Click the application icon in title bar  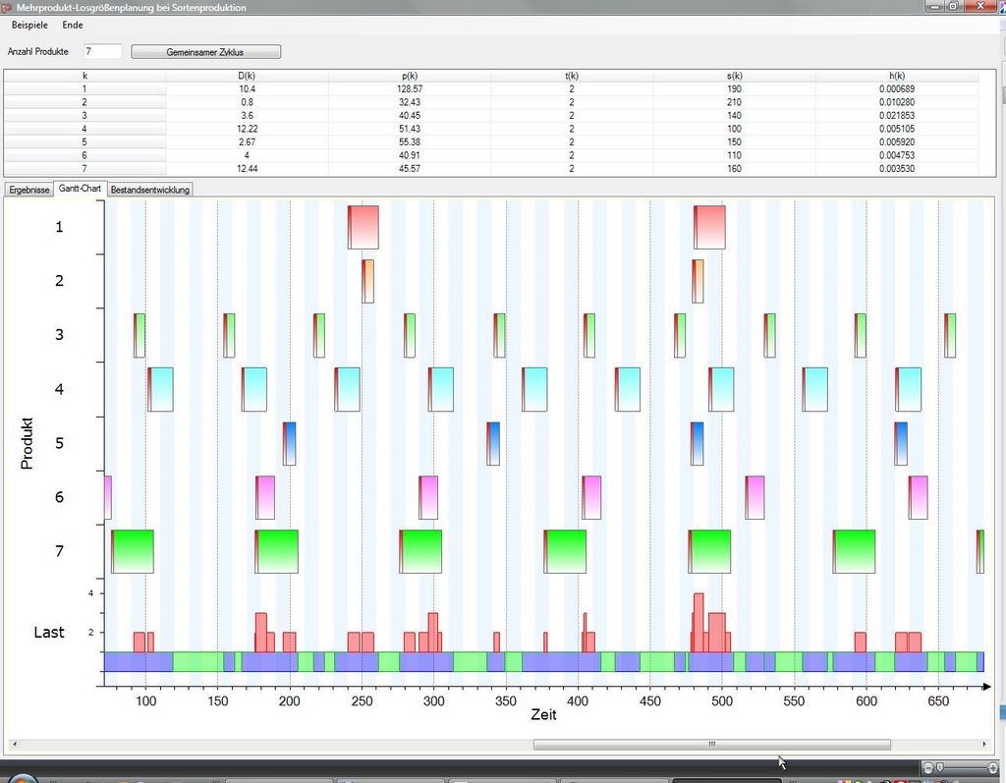click(x=7, y=7)
